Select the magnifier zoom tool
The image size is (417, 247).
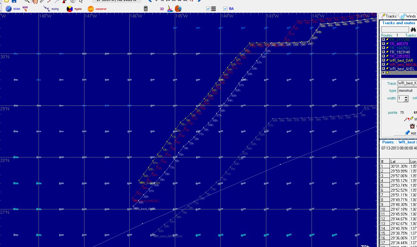pyautogui.click(x=27, y=1)
